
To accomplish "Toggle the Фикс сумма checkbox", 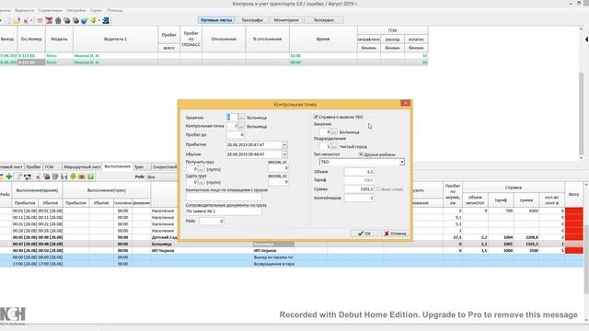I will 378,189.
